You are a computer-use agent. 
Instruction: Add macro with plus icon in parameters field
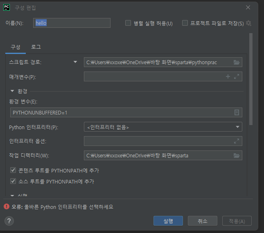point(228,76)
